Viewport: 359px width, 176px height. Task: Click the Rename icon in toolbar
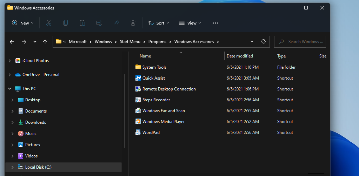[99, 23]
